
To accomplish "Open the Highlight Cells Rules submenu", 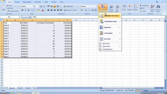I will coord(110,16).
